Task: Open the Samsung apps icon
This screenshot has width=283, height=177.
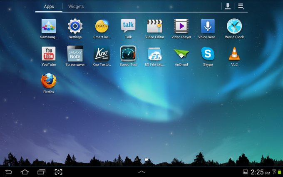Action: tap(49, 26)
